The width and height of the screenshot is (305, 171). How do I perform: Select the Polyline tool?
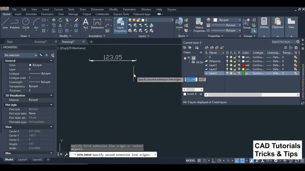point(15,23)
